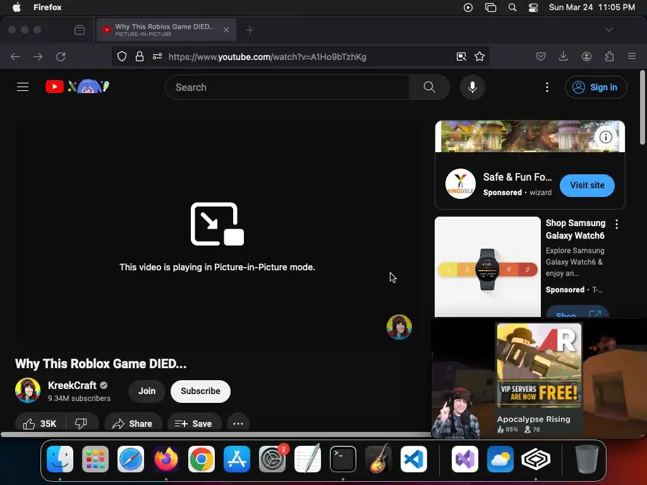Like the video (35K)

(40, 424)
